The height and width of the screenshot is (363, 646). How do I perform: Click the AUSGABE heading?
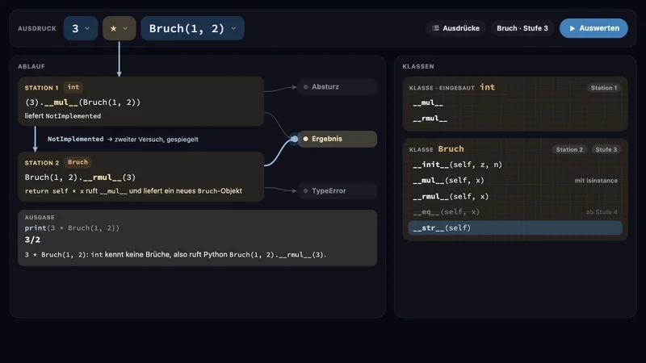click(x=40, y=217)
